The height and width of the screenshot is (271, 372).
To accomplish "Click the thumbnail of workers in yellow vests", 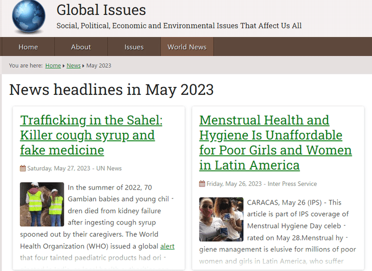I will pos(42,204).
